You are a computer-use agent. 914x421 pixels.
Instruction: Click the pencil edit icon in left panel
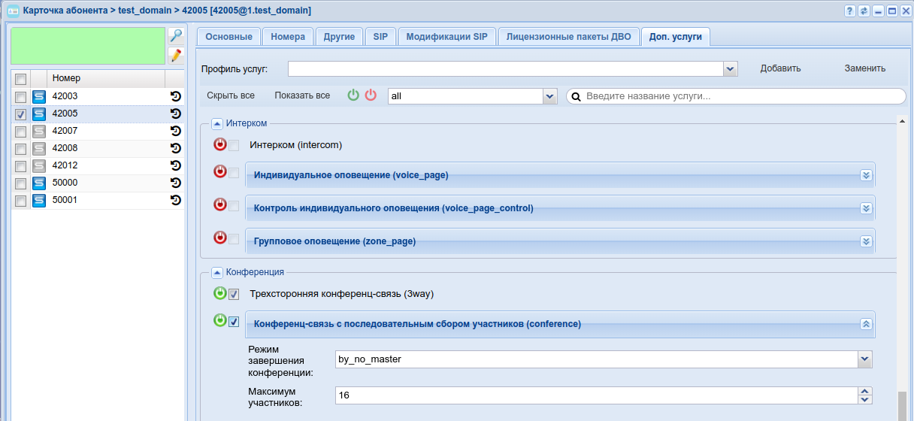[x=175, y=55]
